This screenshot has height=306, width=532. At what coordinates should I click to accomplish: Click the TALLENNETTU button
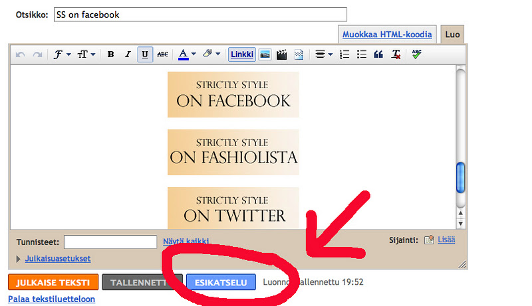click(x=142, y=282)
